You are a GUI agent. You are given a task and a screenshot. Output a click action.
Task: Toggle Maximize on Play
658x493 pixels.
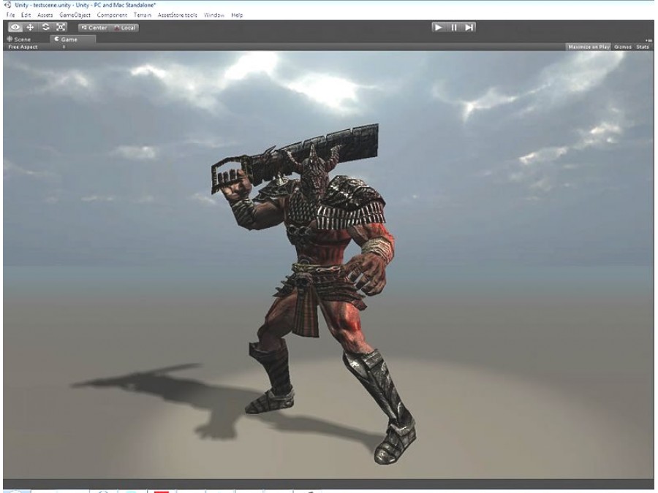(589, 47)
